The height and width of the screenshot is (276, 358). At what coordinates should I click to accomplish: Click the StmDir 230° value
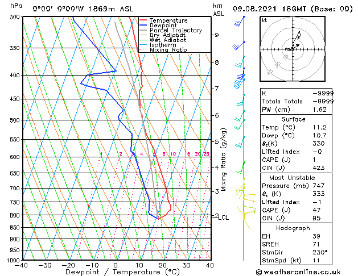coord(320,252)
